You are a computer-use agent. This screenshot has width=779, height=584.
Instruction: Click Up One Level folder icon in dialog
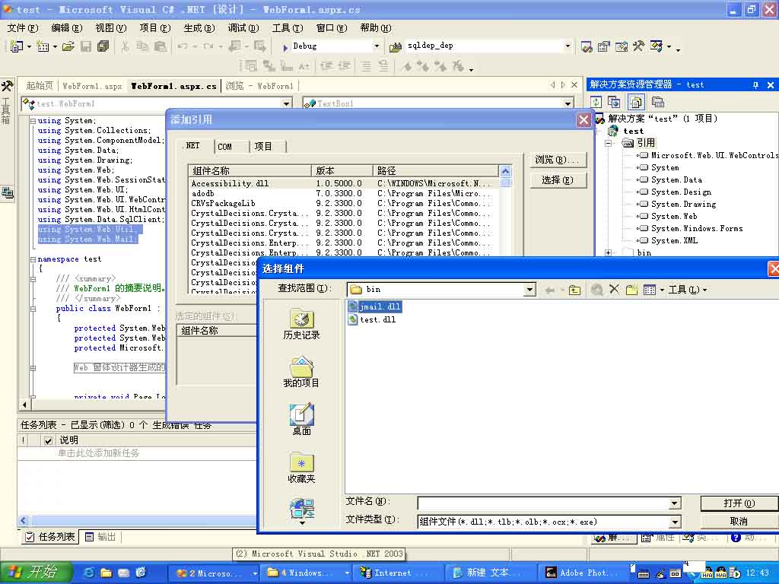tap(574, 290)
